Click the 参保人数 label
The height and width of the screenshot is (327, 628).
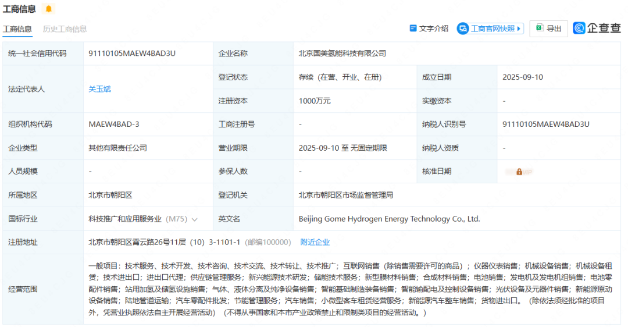click(233, 172)
